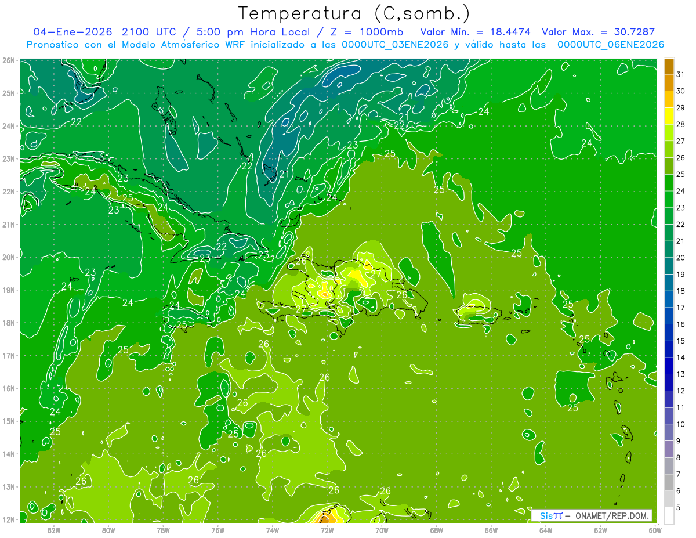Click the "14N" latitude axis label
This screenshot has width=696, height=538.
click(8, 454)
